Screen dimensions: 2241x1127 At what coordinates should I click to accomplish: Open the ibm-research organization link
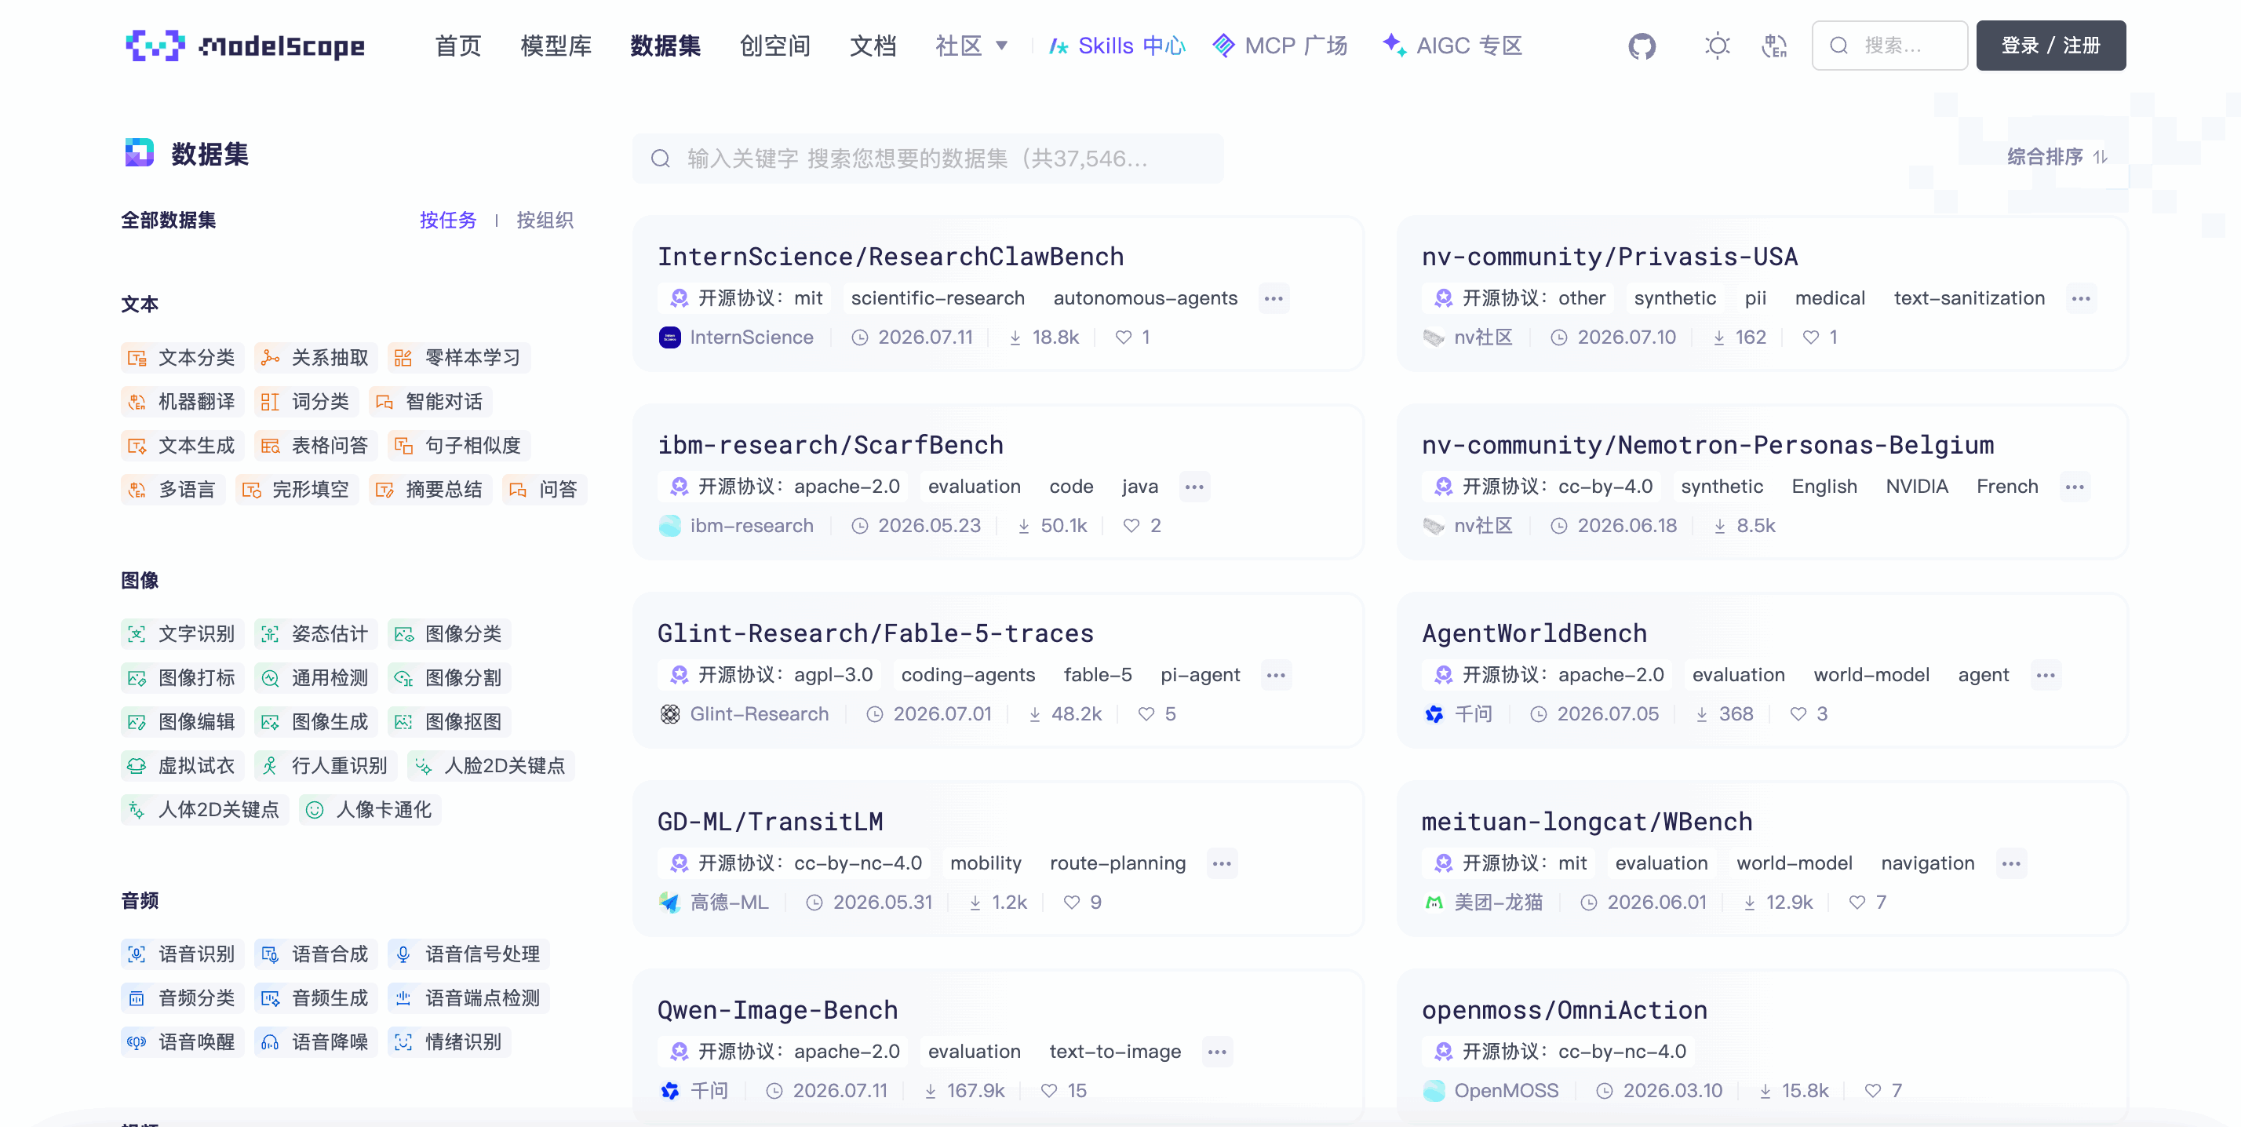coord(752,526)
